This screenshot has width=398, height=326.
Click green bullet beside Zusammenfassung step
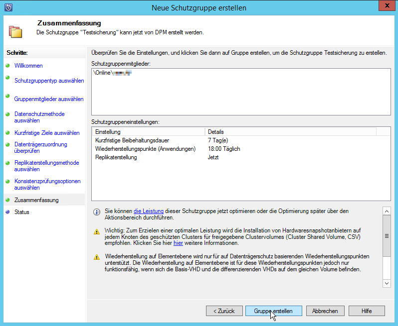tap(7, 200)
